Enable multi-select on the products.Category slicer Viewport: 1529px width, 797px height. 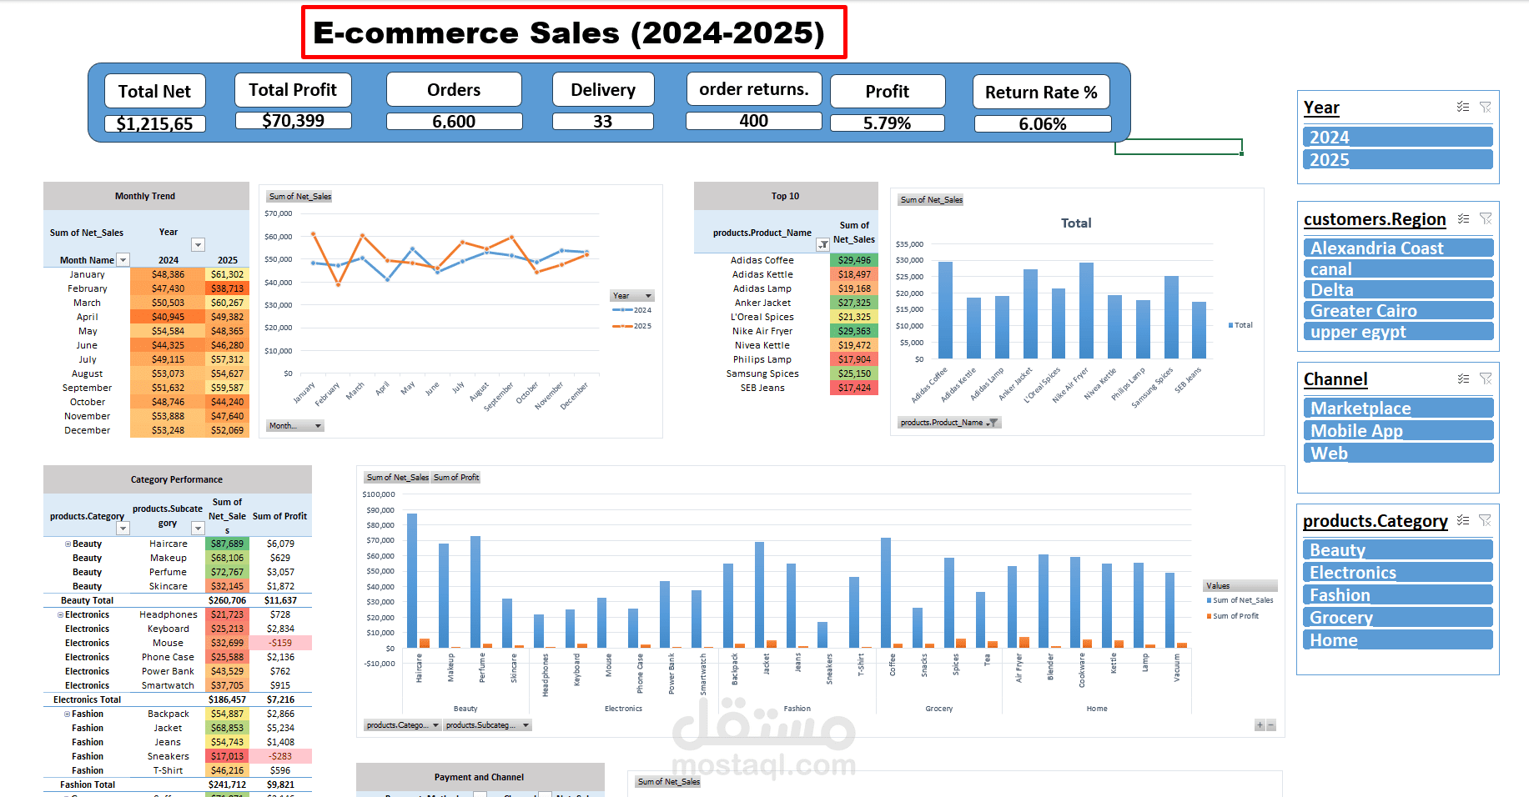click(x=1463, y=520)
